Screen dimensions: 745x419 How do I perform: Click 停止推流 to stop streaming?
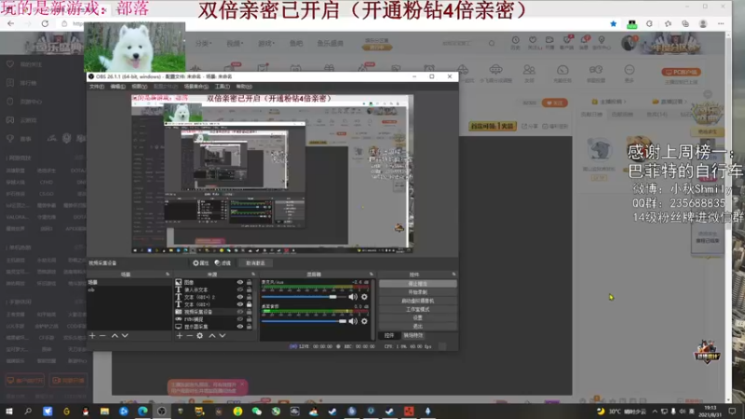coord(417,284)
